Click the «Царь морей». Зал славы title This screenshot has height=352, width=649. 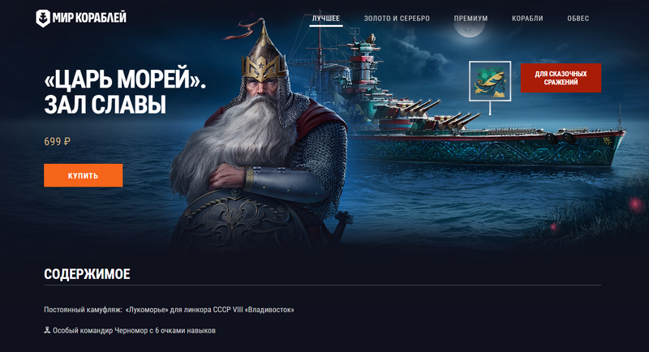coord(125,92)
